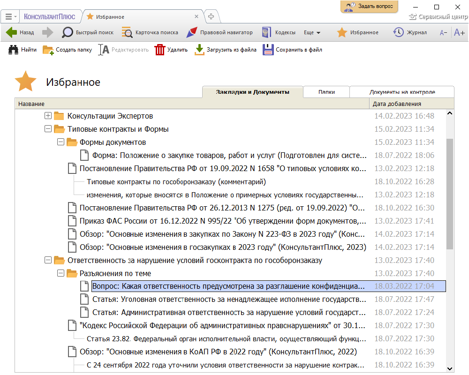This screenshot has width=469, height=375.
Task: Increase font size with A+
Action: point(459,32)
